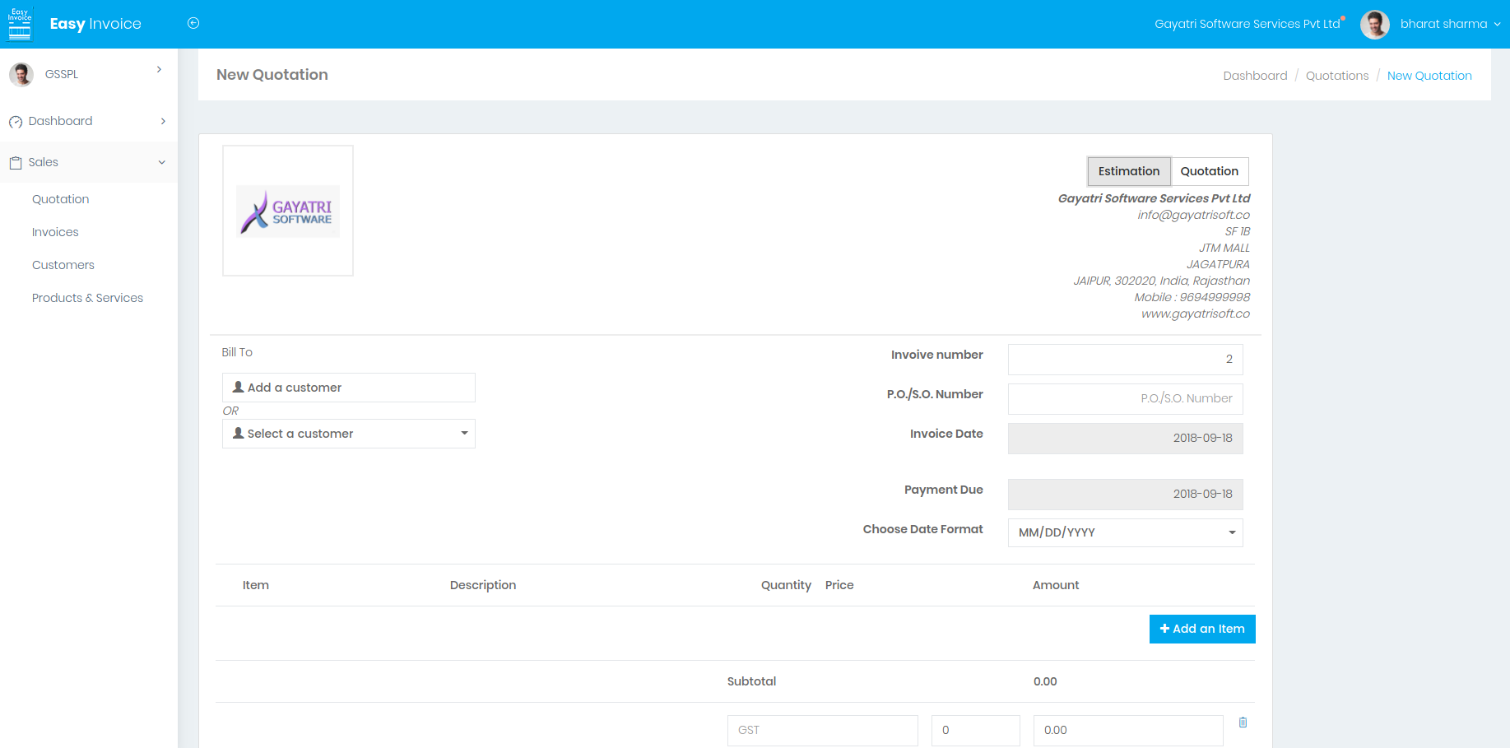1510x748 pixels.
Task: Open the Products & Services page
Action: point(87,297)
